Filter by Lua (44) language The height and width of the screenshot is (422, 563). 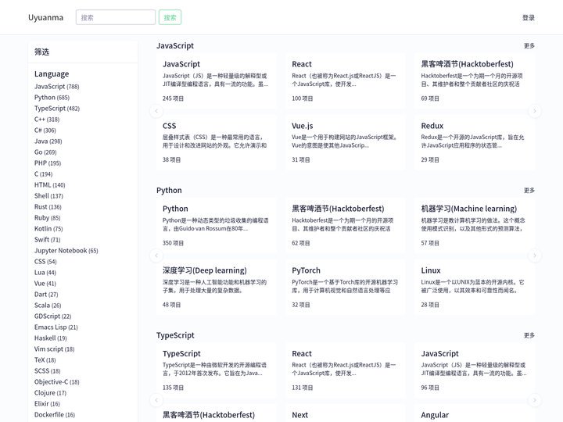coord(45,273)
